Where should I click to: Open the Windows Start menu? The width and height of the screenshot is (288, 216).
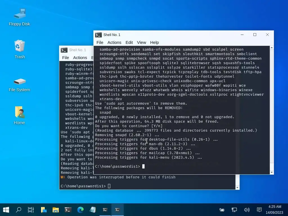pyautogui.click(x=6, y=210)
